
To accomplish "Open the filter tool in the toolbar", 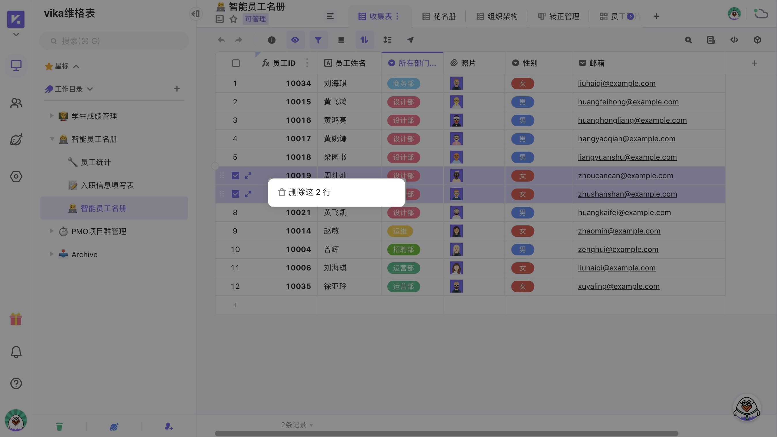I will tap(318, 39).
